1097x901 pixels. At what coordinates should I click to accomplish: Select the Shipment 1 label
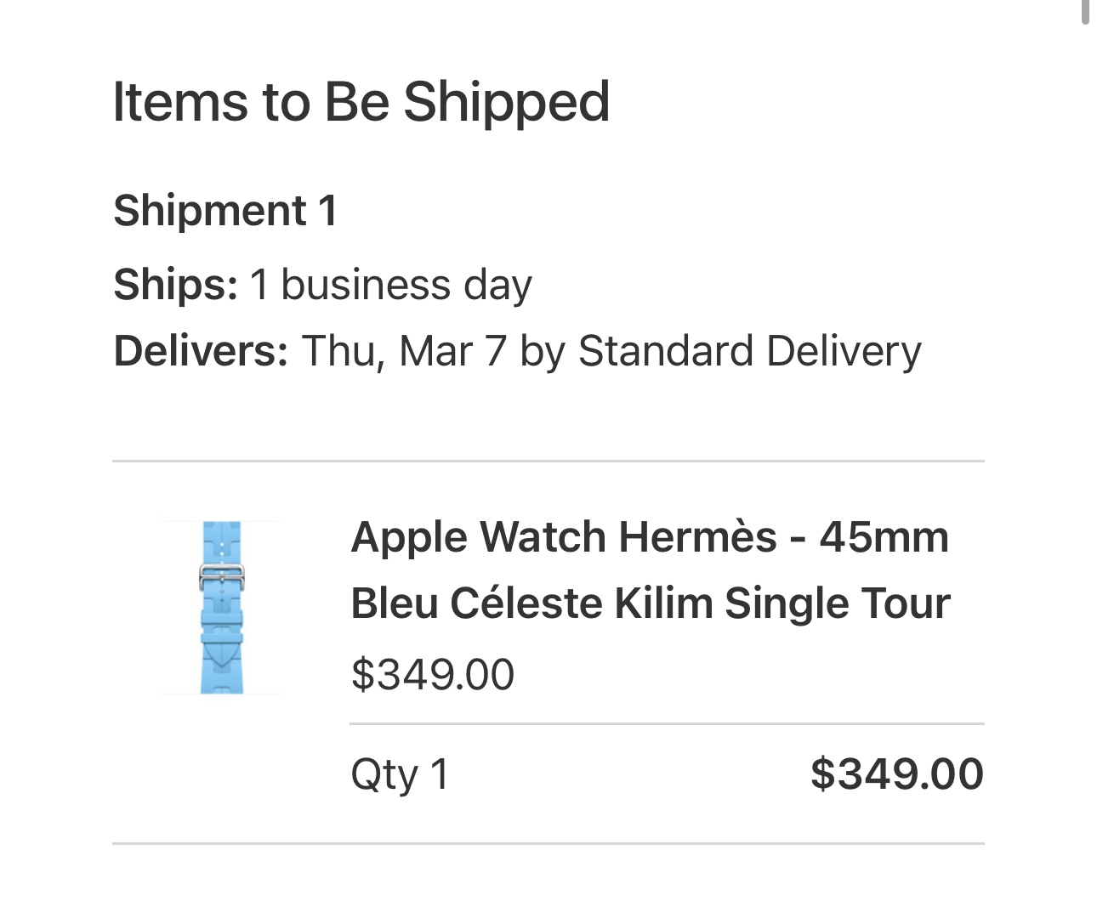tap(225, 210)
